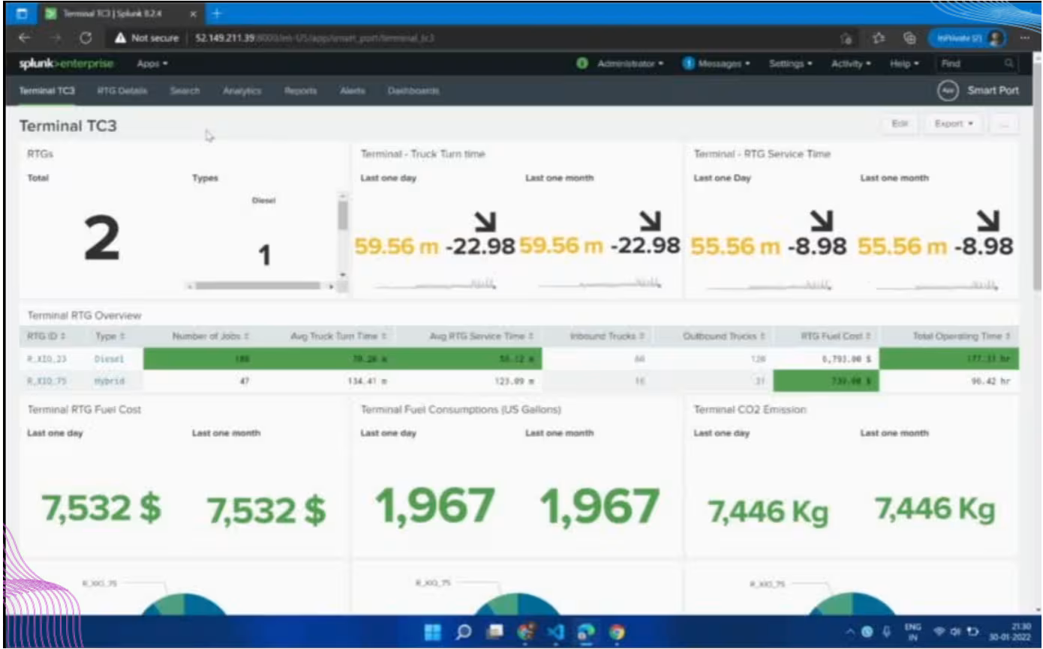The image size is (1043, 649).
Task: Open the Messages dropdown
Action: [717, 64]
